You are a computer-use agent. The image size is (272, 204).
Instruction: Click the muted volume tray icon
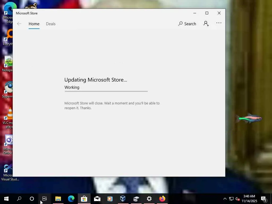point(237,199)
